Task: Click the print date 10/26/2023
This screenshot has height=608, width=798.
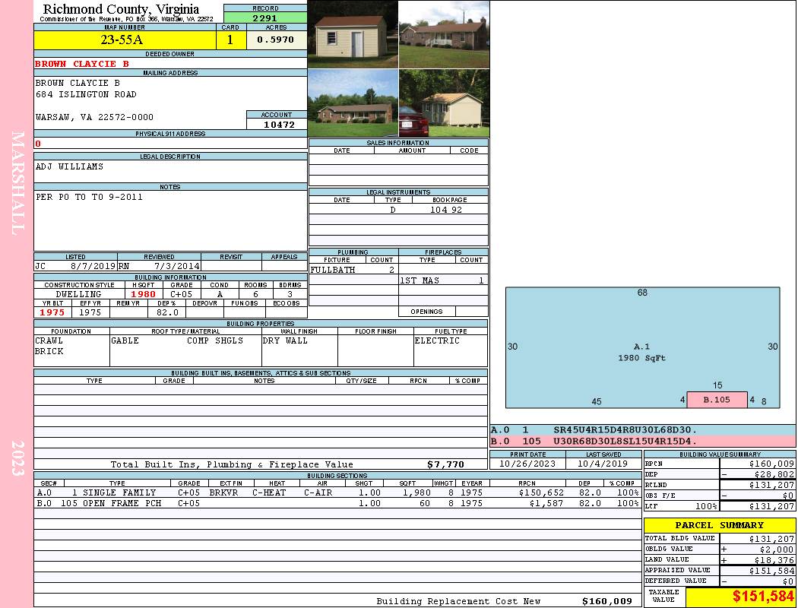Action: [527, 464]
